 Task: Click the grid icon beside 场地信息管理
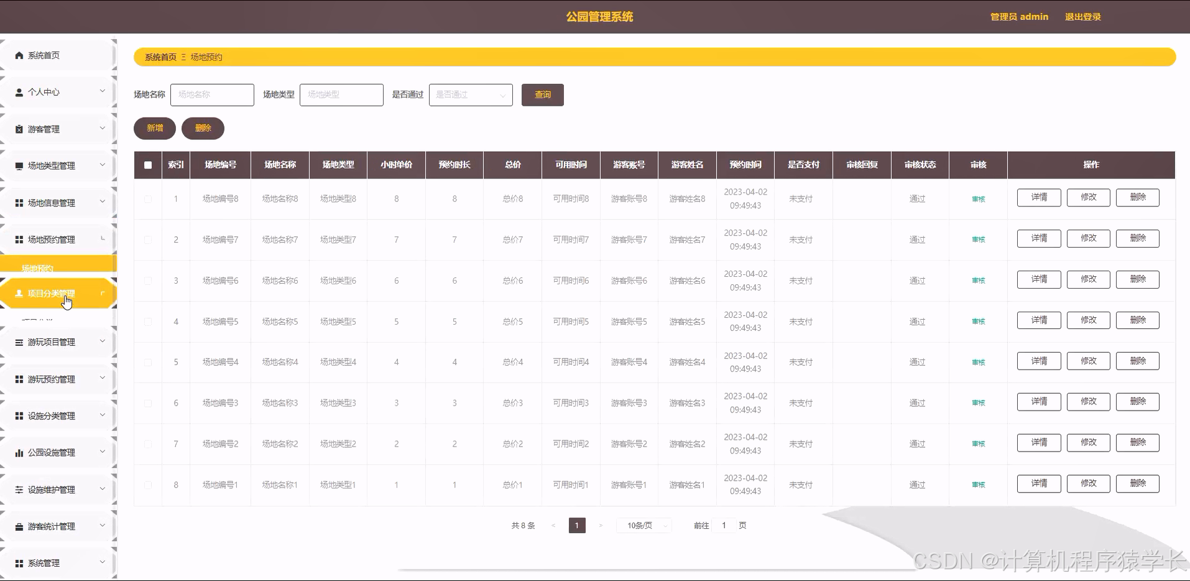point(19,203)
